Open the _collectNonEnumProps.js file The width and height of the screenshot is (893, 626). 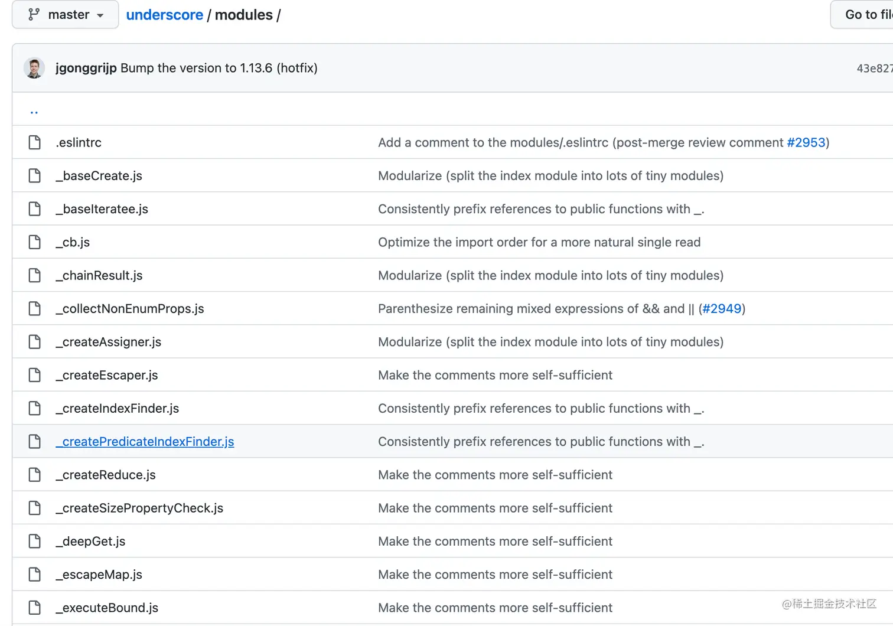coord(130,309)
